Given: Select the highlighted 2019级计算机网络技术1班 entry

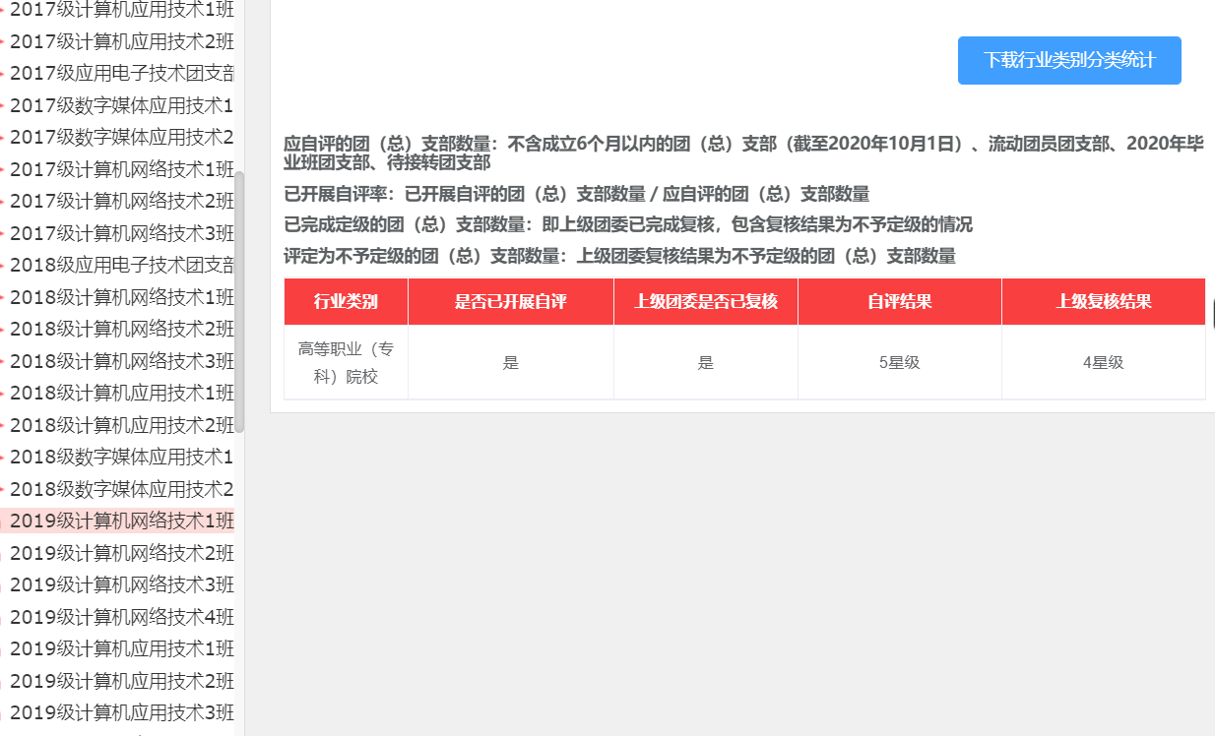Looking at the screenshot, I should (x=122, y=521).
